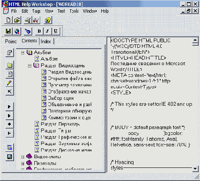
Task: Click Edit selection pencil icon
Action: [x=10, y=83]
